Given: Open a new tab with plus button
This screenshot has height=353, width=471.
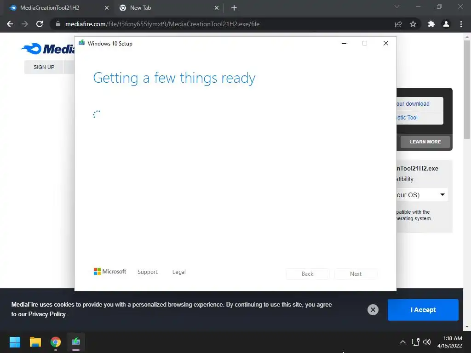Looking at the screenshot, I should 234,8.
